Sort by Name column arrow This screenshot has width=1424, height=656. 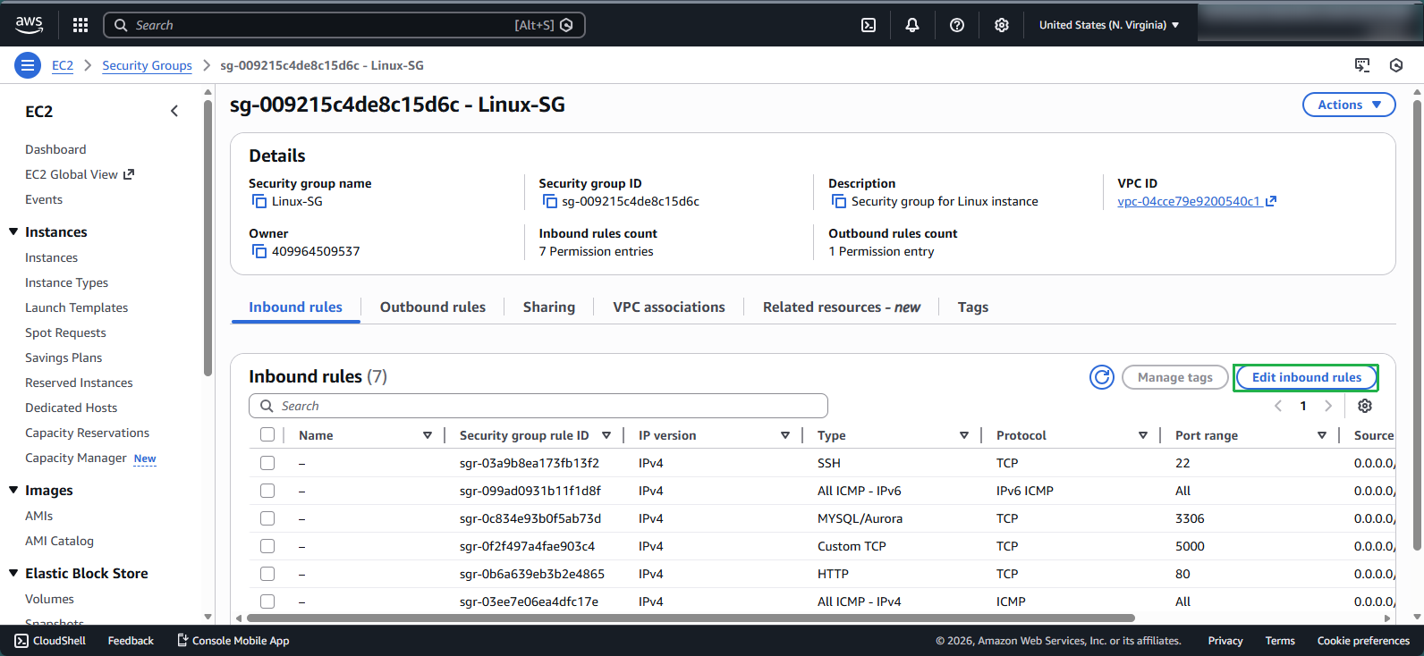(428, 435)
